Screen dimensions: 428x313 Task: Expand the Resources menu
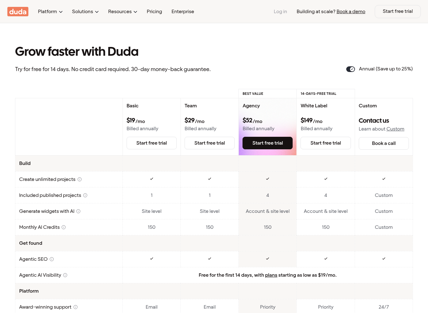(123, 12)
